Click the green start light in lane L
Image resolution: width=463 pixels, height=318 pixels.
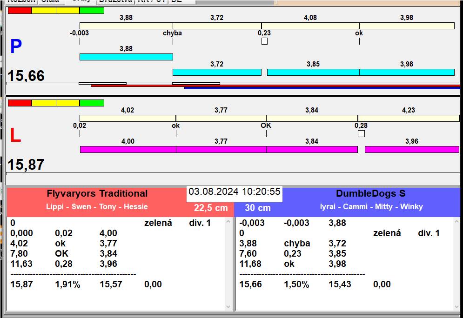tap(92, 103)
